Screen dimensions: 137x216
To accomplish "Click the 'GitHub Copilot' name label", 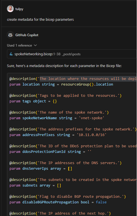I will (27, 35).
